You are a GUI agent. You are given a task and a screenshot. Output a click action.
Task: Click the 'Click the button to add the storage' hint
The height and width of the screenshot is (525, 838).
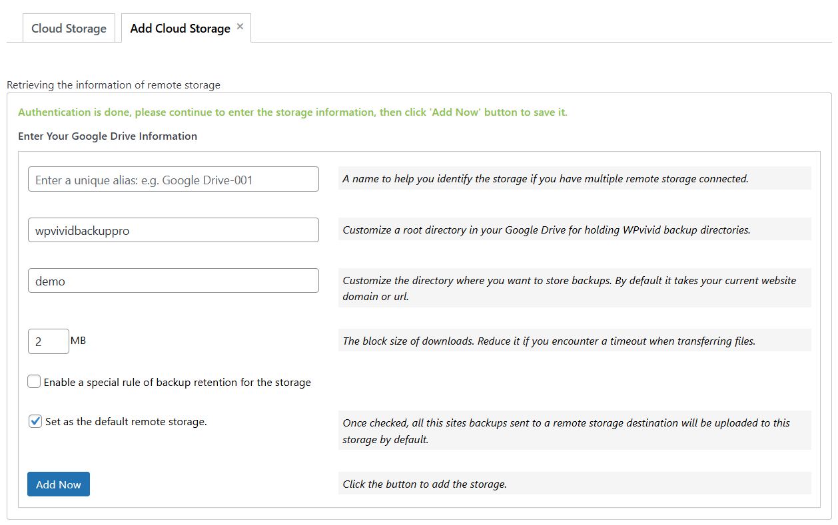(x=424, y=484)
